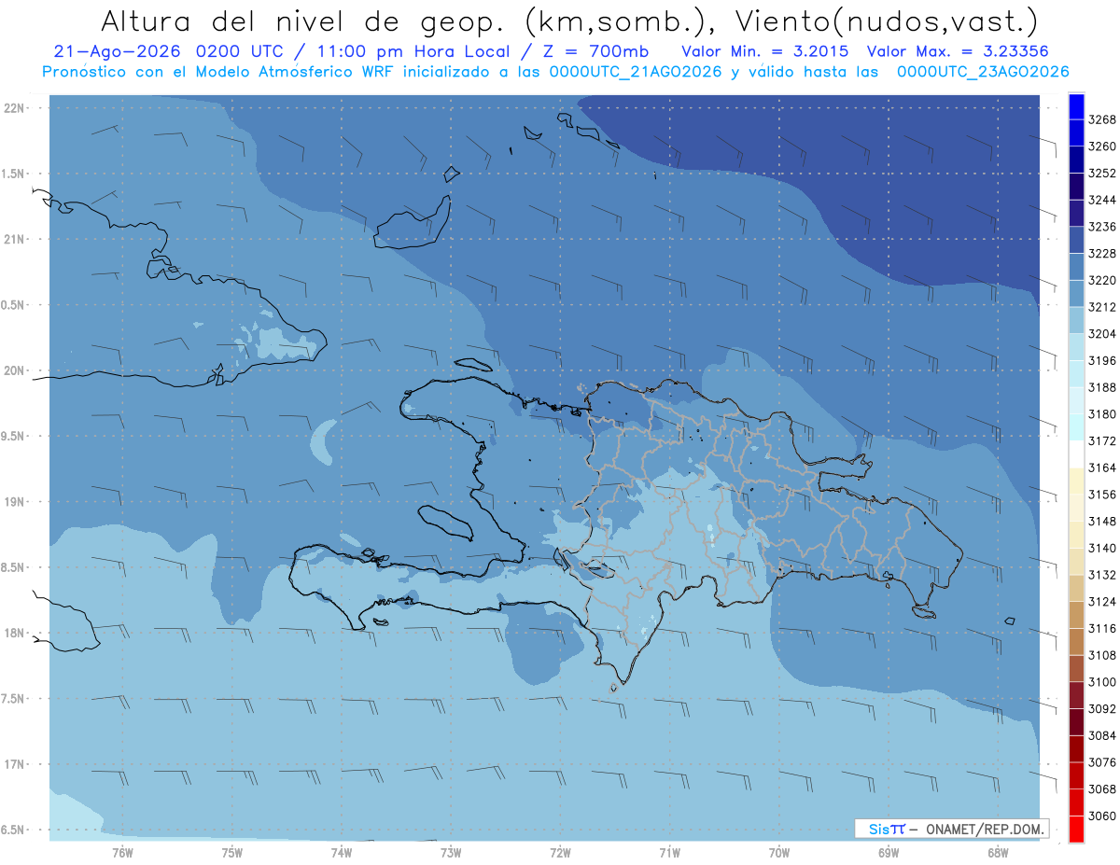Click the 'Z = 700mb' level text
1120x865 pixels.
590,51
